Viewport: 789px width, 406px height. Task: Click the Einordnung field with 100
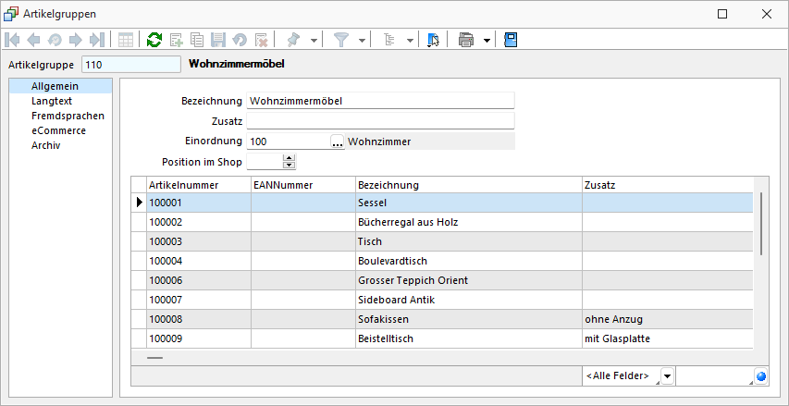(289, 141)
